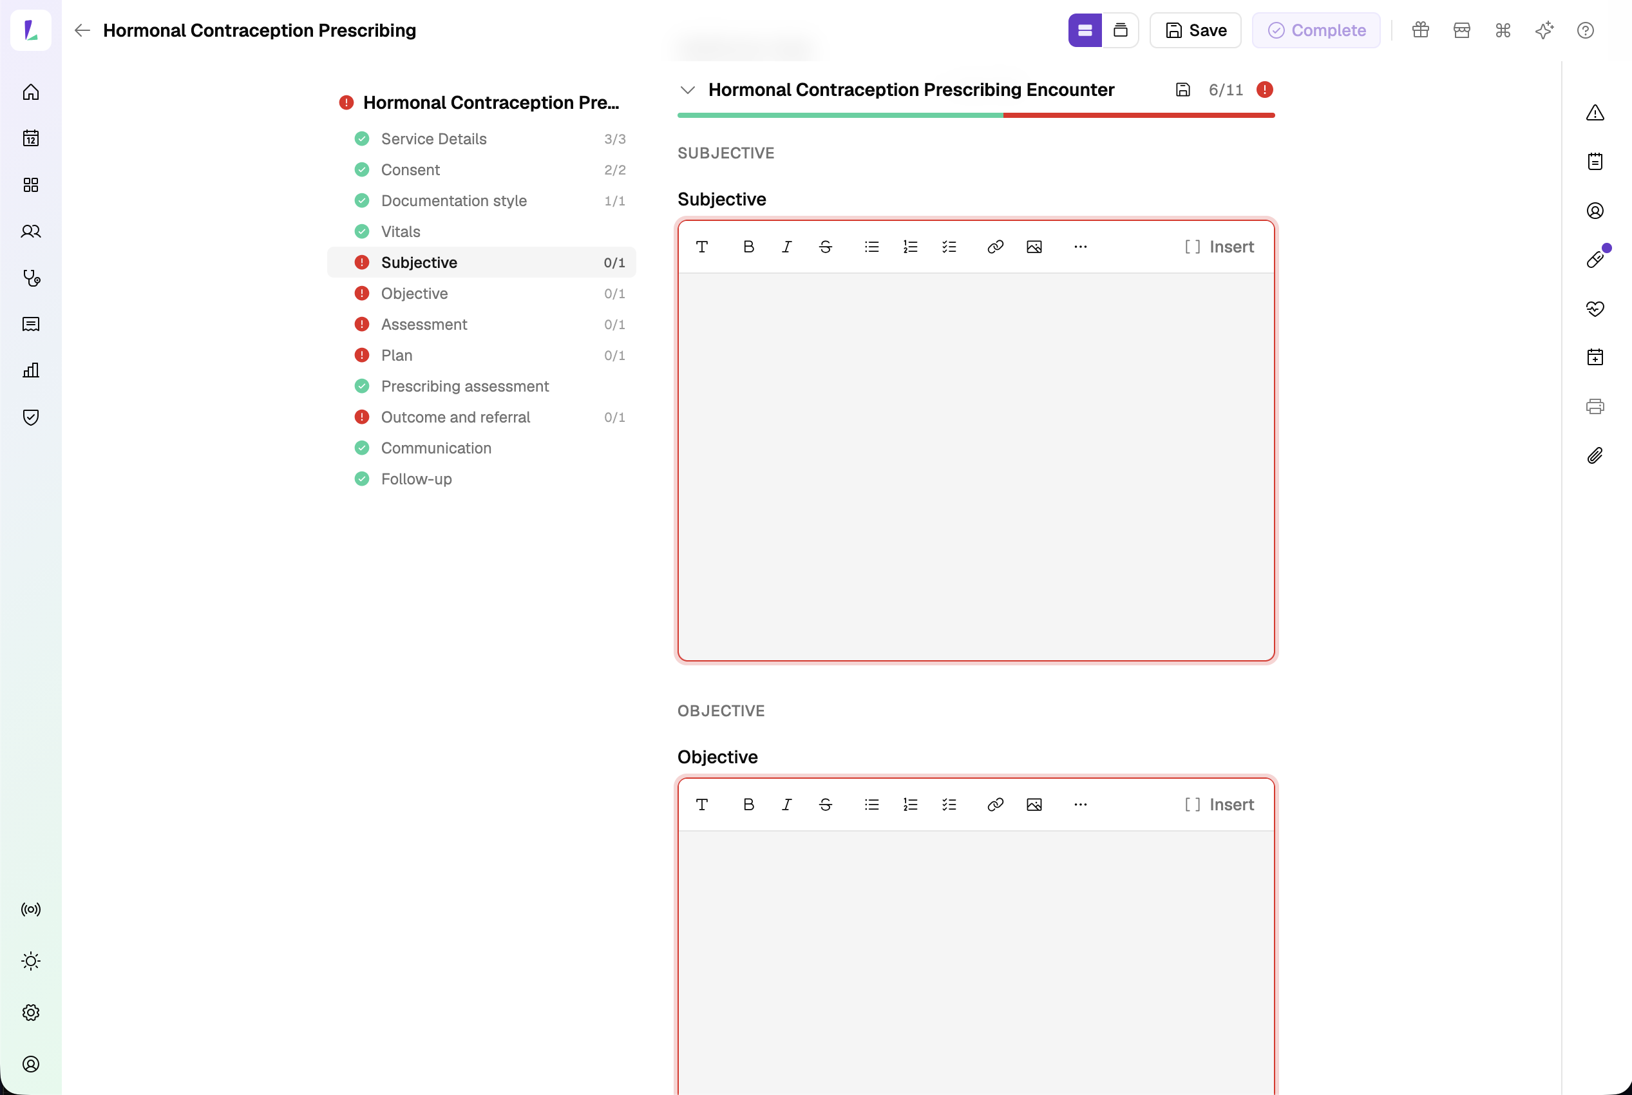Open the heart vitals icon in right panel
1632x1095 pixels.
pos(1595,309)
